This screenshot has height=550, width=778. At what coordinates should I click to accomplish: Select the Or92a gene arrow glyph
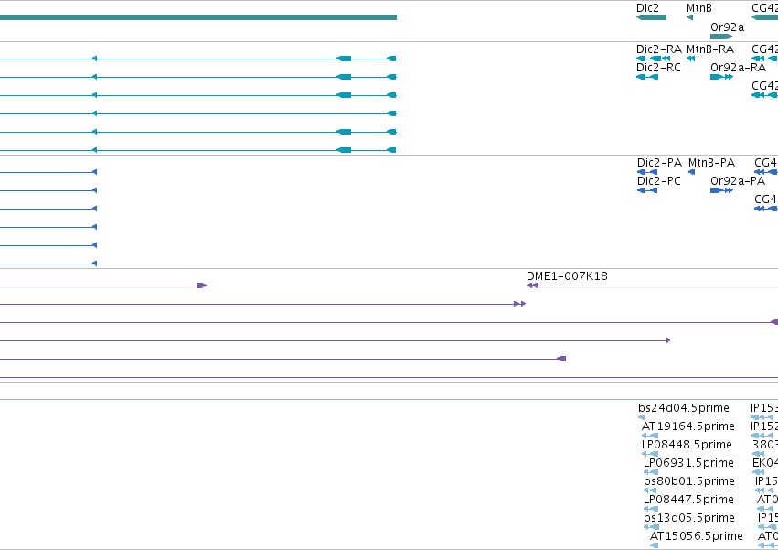click(721, 37)
